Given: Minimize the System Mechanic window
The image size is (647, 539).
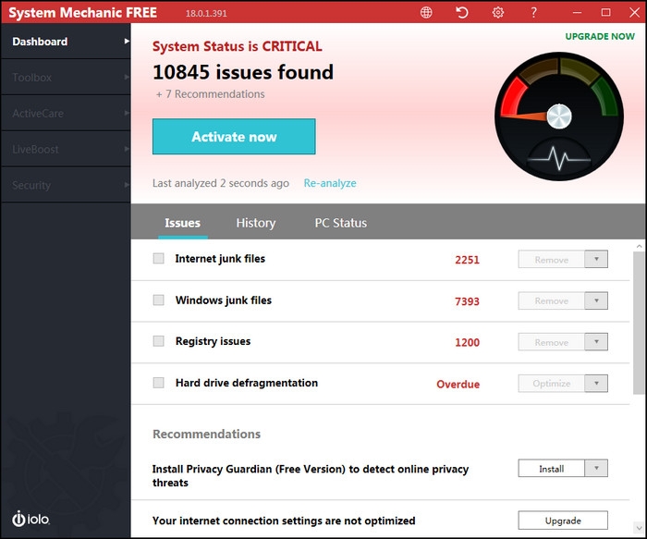Looking at the screenshot, I should [x=577, y=13].
